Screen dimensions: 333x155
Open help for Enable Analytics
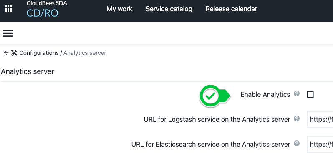(297, 93)
